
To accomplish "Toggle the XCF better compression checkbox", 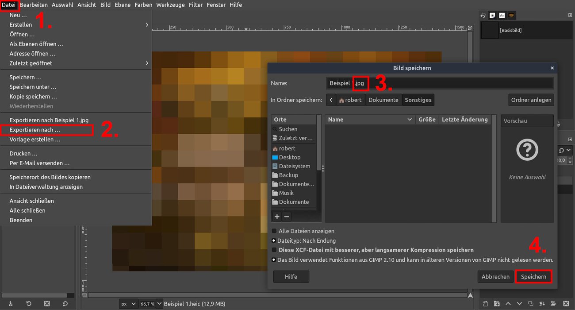I will pos(274,250).
